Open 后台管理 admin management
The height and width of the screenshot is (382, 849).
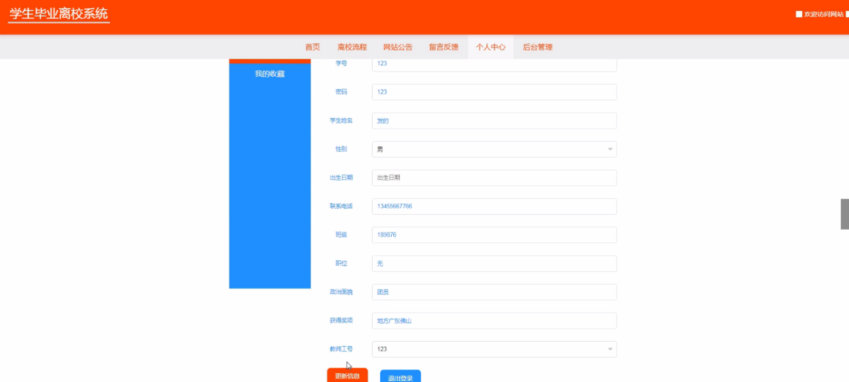point(538,47)
